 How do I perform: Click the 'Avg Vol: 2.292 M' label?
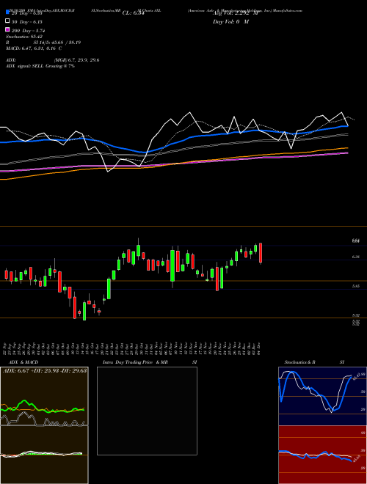(x=235, y=13)
